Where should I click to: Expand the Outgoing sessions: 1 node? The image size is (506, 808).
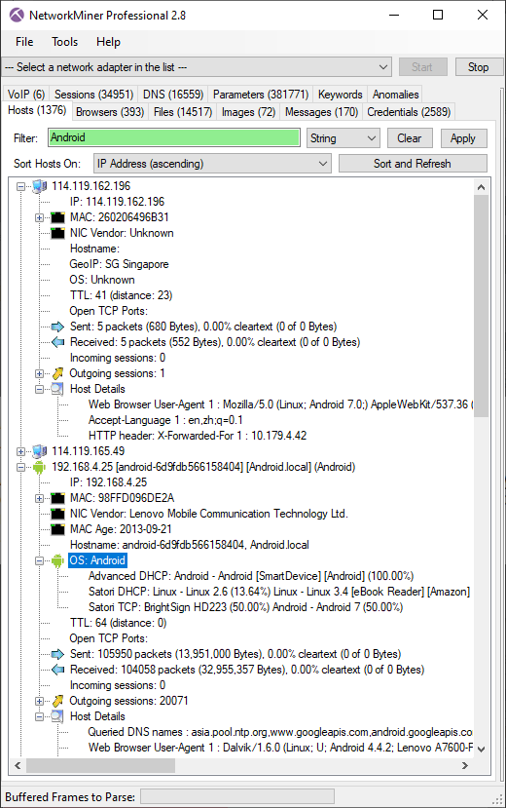pos(40,373)
